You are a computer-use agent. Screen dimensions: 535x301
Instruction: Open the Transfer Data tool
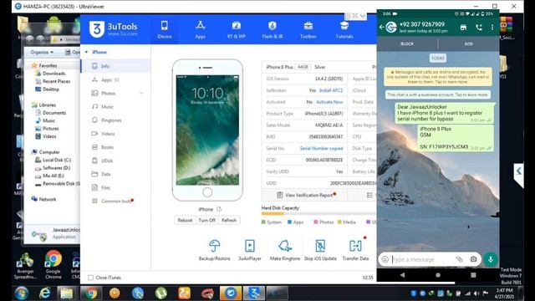click(x=355, y=250)
